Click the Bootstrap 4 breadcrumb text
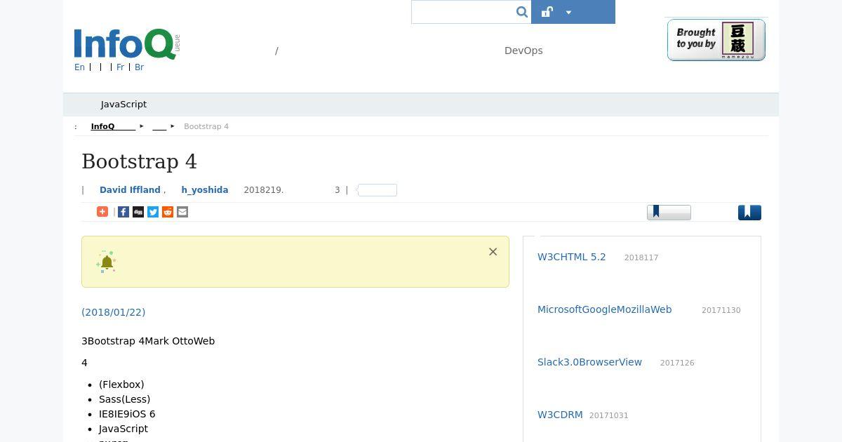The height and width of the screenshot is (442, 842). tap(206, 126)
